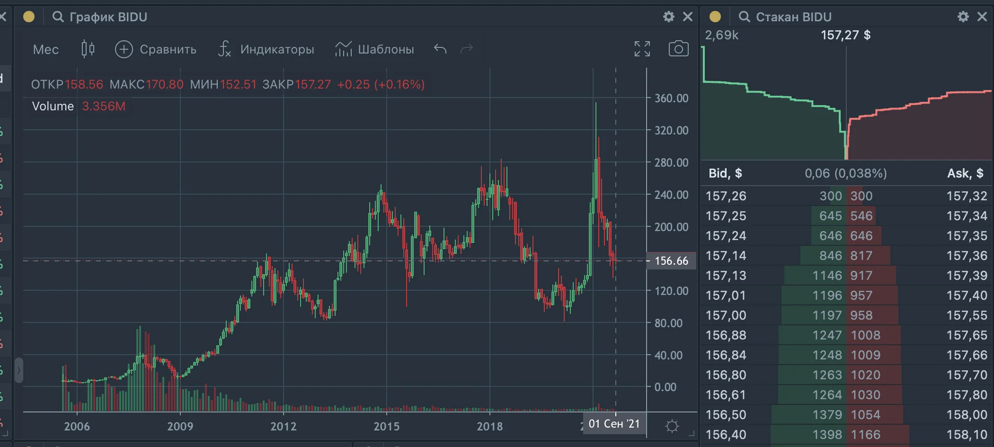Select ask price 157,32
Screen dimensions: 994x447
tap(967, 196)
